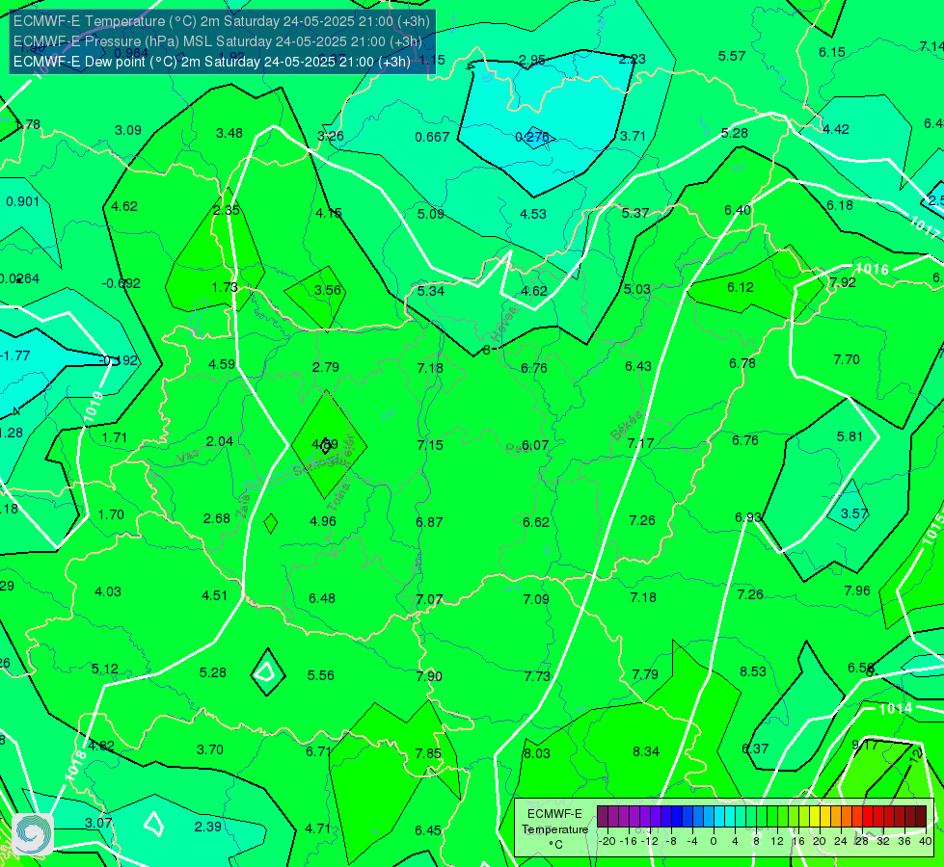Select the ECMWF-E Temperature 2m layer title
This screenshot has height=867, width=944.
222,21
